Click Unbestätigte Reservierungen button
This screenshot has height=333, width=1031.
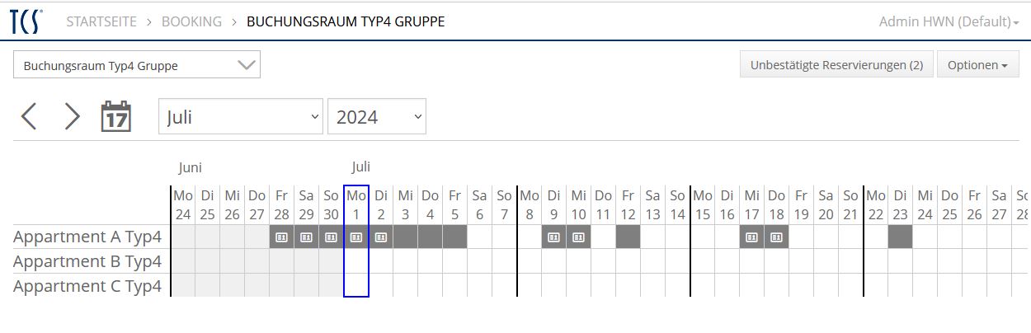(836, 65)
